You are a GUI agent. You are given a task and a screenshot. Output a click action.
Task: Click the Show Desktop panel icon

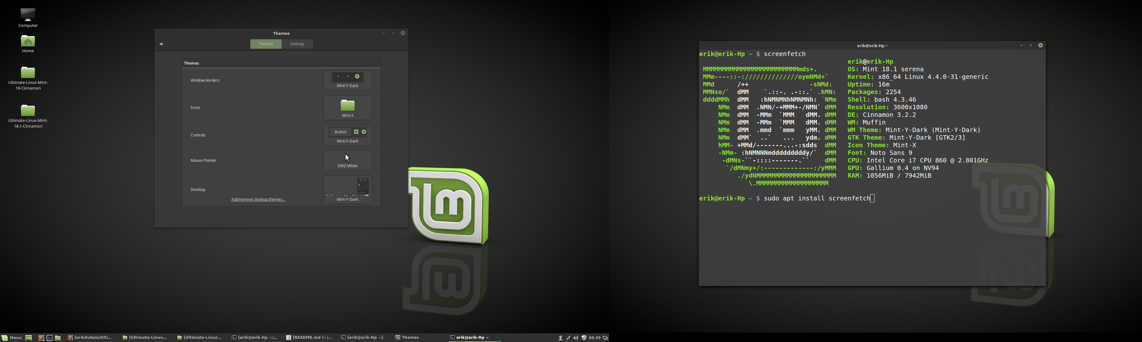29,338
